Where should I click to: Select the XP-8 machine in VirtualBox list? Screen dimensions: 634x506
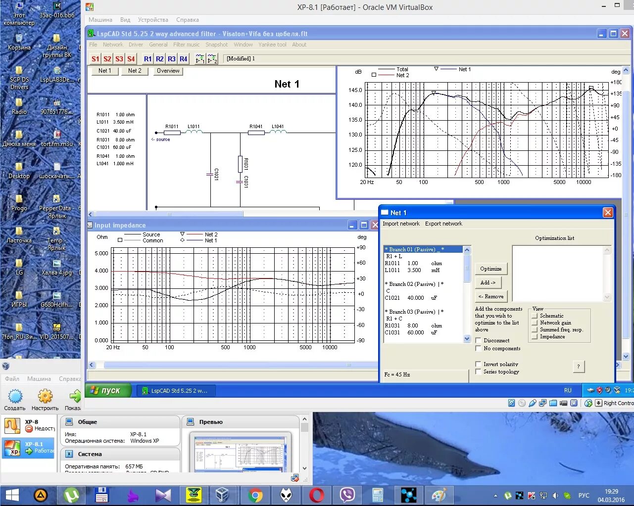coord(28,425)
